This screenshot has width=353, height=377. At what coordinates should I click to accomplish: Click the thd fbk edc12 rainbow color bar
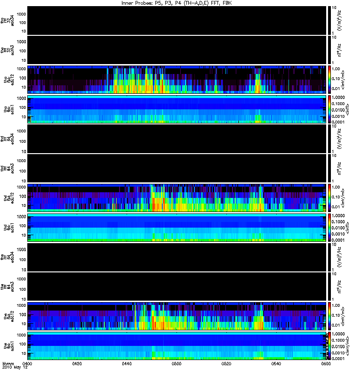click(329, 198)
